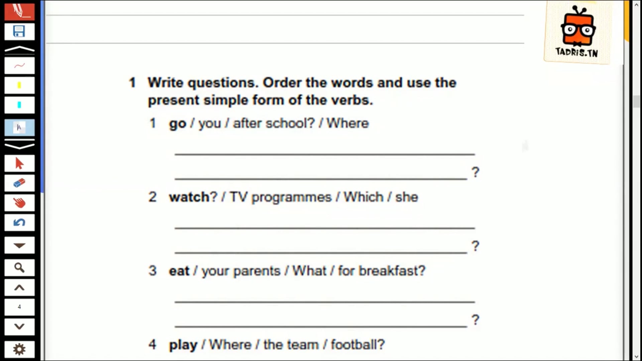642x361 pixels.
Task: Select the text annotation tool
Action: (x=19, y=127)
